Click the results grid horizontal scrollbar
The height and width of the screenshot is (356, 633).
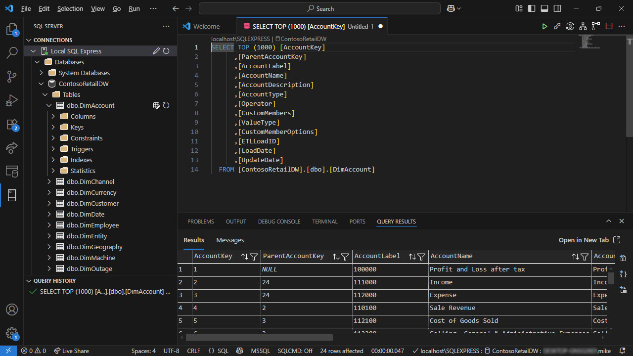(x=259, y=338)
